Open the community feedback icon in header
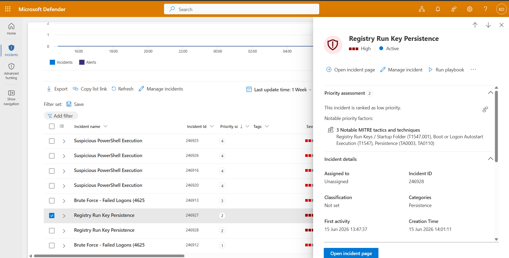The height and width of the screenshot is (258, 509). [x=454, y=9]
